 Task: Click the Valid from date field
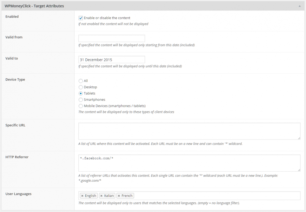pos(112,38)
